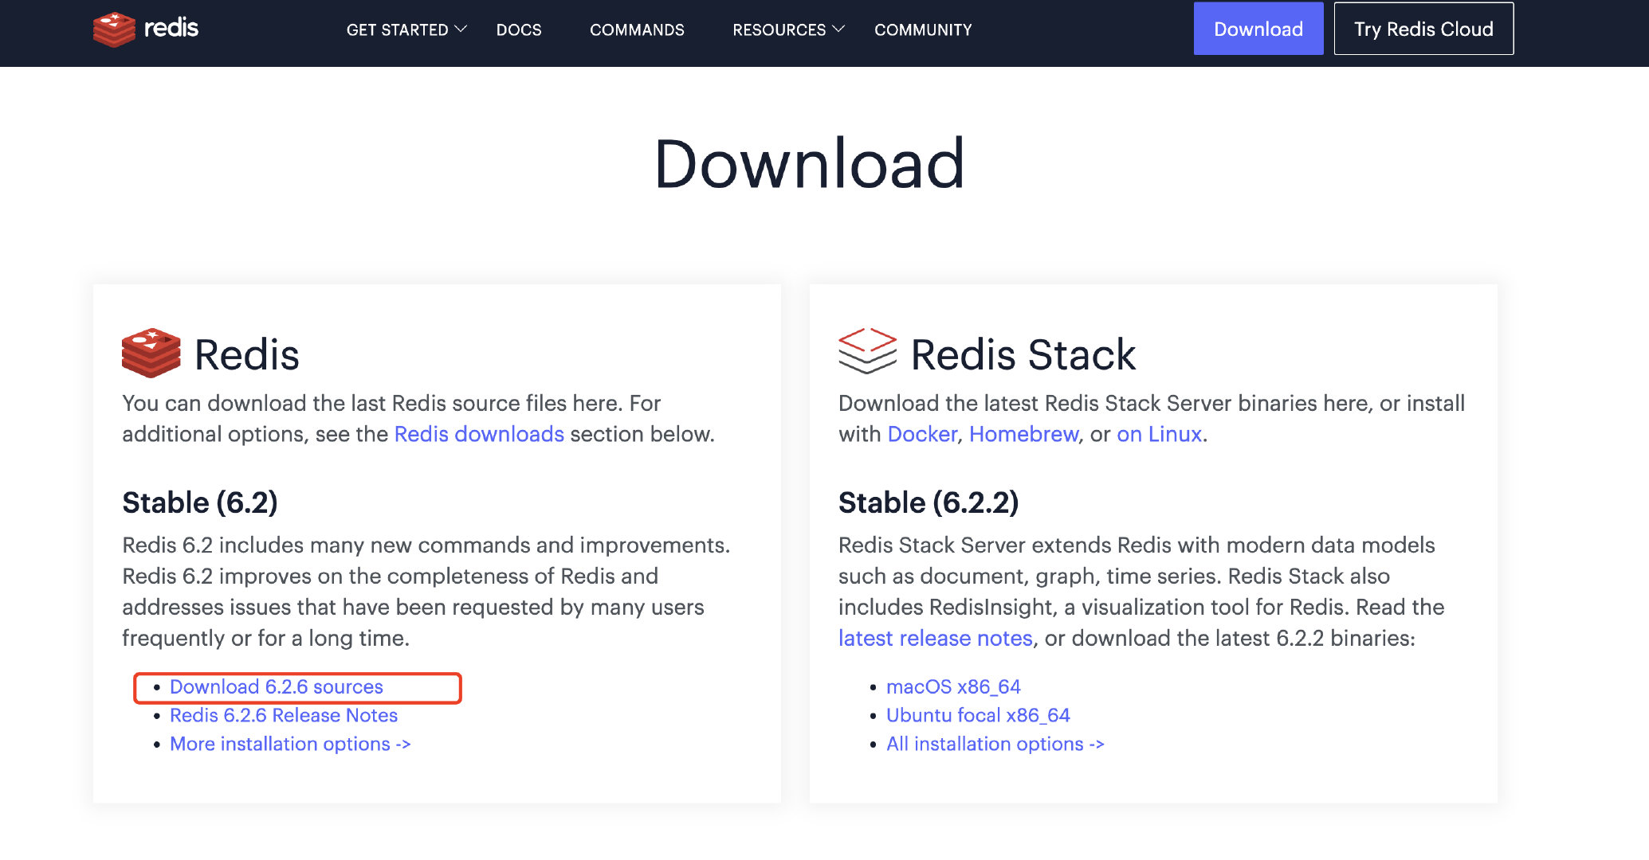Click the Redis card title text
Image resolution: width=1649 pixels, height=860 pixels.
247,354
